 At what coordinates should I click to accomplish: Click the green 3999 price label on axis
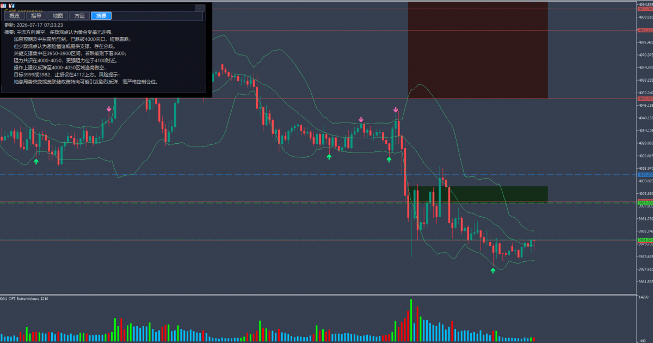645,203
